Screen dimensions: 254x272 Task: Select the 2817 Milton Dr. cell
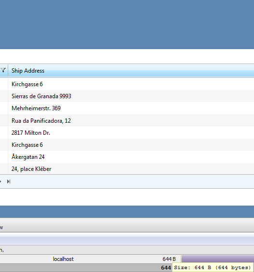pos(131,133)
